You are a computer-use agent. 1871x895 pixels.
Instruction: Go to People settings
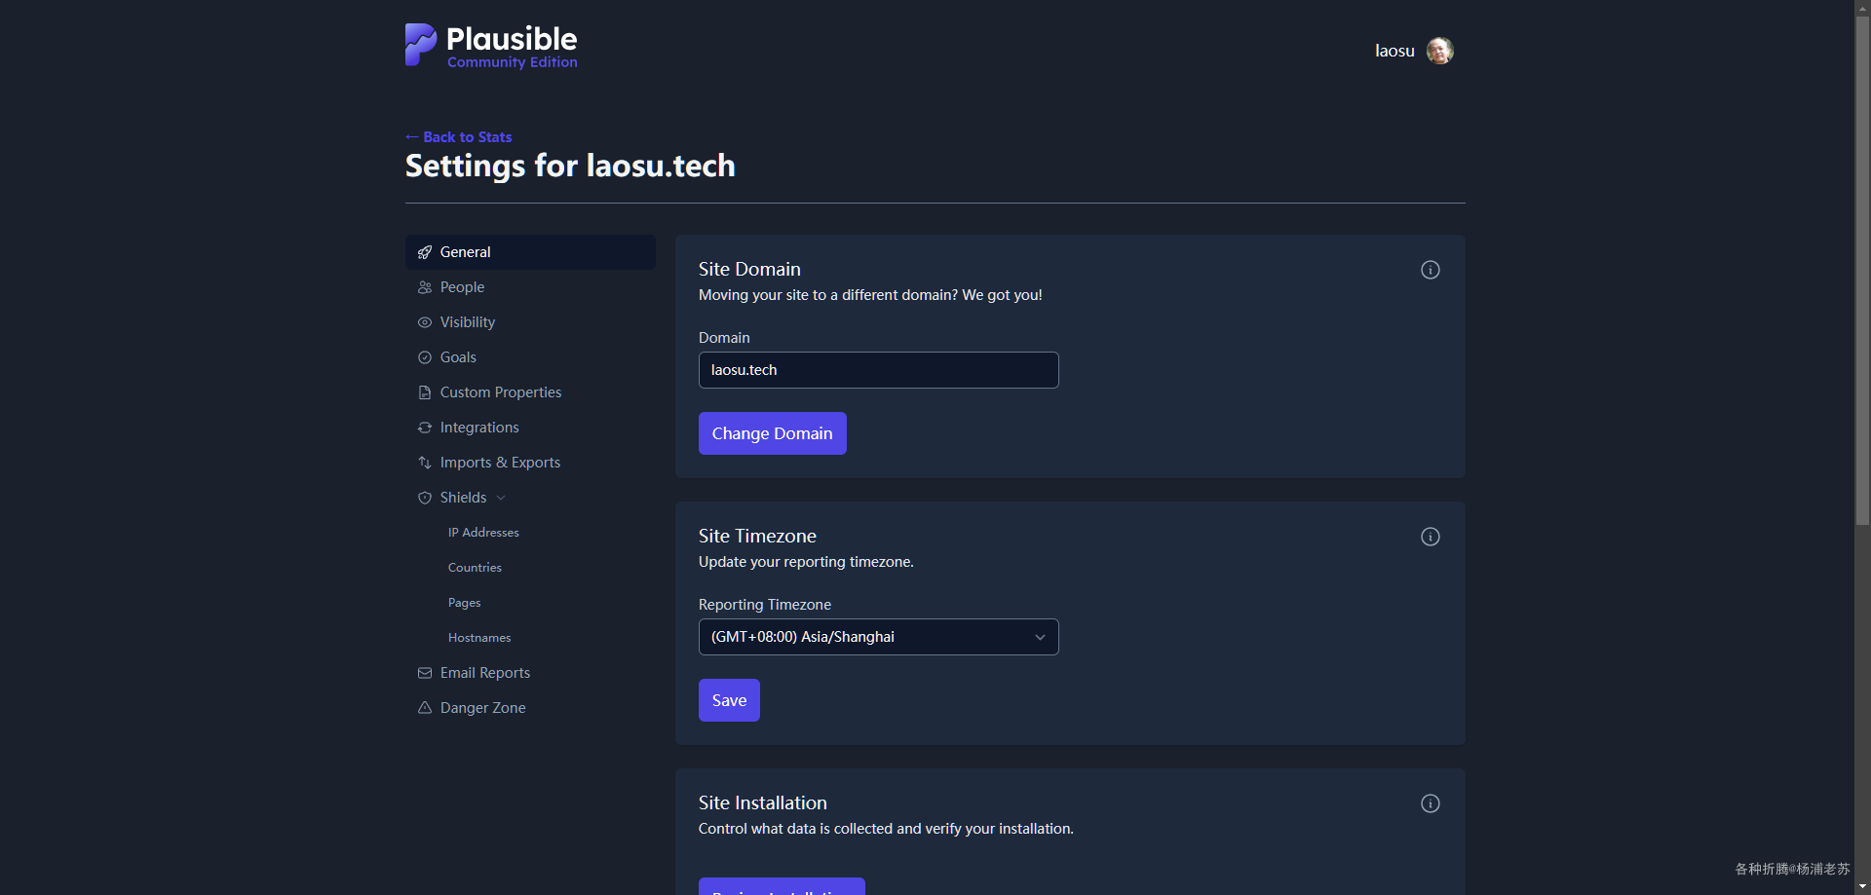(530, 287)
